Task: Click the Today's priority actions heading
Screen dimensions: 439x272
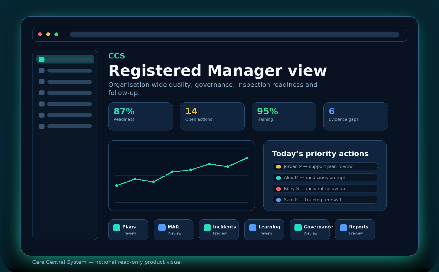Action: [x=320, y=154]
